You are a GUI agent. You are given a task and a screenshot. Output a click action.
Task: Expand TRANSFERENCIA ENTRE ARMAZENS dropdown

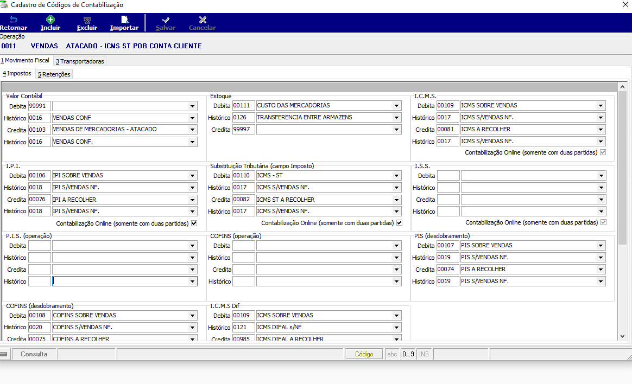[x=396, y=118]
